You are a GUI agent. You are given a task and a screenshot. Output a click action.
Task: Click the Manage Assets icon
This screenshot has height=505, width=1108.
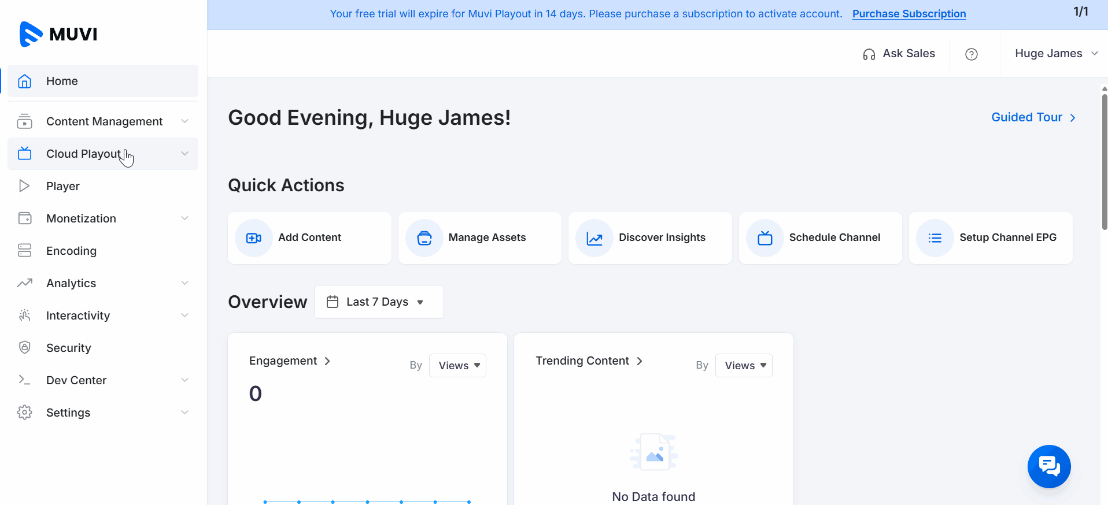pyautogui.click(x=424, y=238)
